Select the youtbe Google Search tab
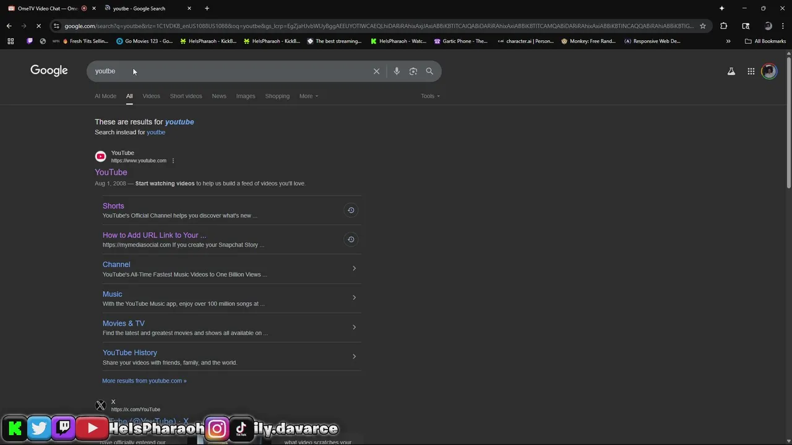 click(x=148, y=9)
